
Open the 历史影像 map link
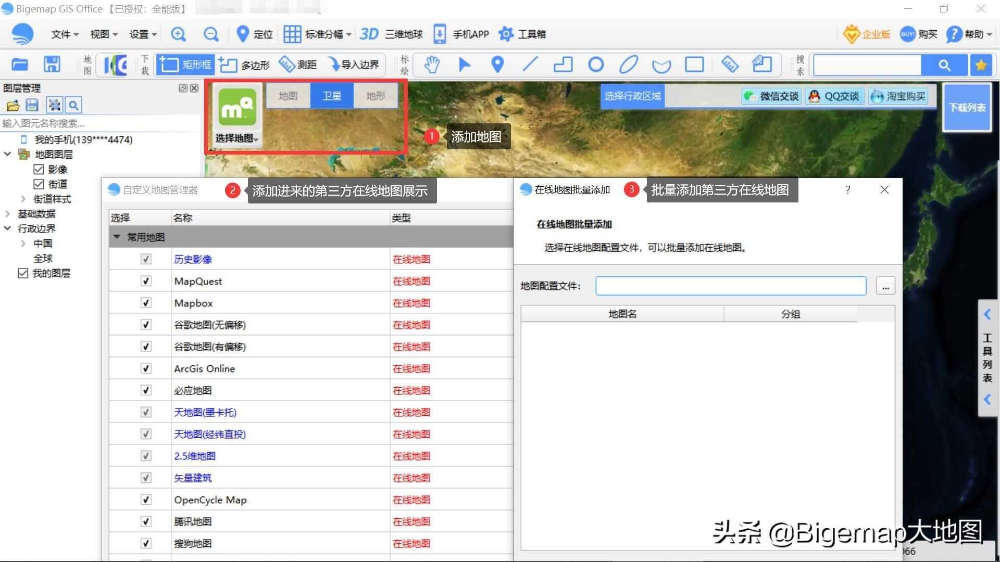click(x=193, y=259)
